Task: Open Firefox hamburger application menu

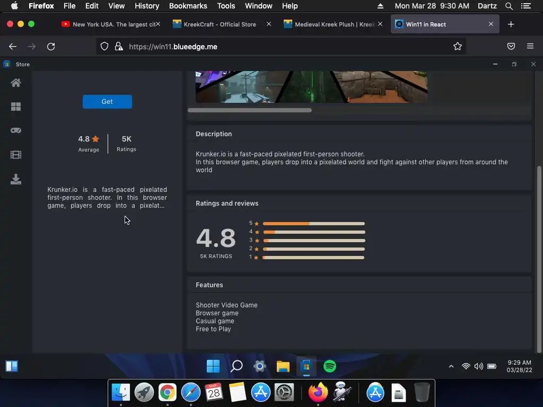Action: 530,47
